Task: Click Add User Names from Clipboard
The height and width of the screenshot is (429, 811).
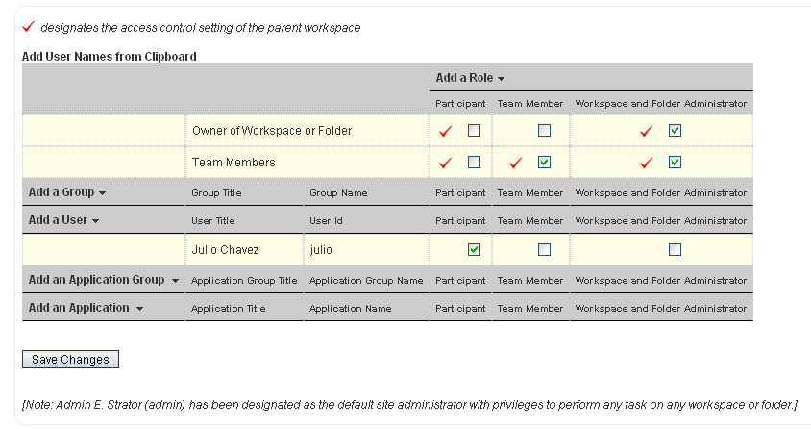Action: click(109, 57)
